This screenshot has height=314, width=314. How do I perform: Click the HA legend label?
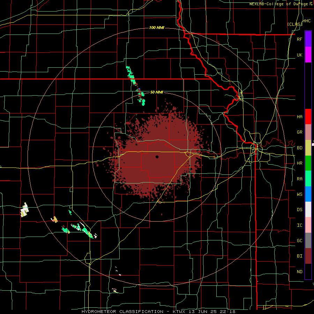point(299,117)
